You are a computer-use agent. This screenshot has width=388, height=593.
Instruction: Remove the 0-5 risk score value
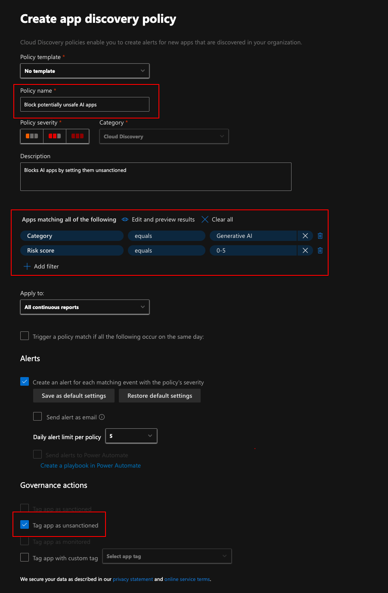[305, 250]
